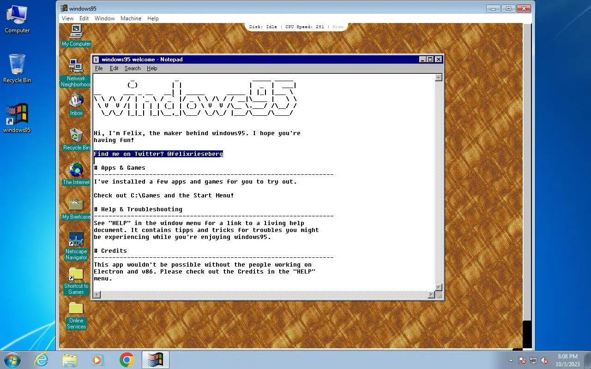Maximize the windows95 host window
Image resolution: width=591 pixels, height=369 pixels.
(508, 8)
